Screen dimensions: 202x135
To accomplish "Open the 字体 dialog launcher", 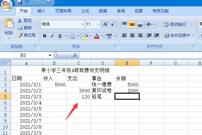I will (x=115, y=46).
